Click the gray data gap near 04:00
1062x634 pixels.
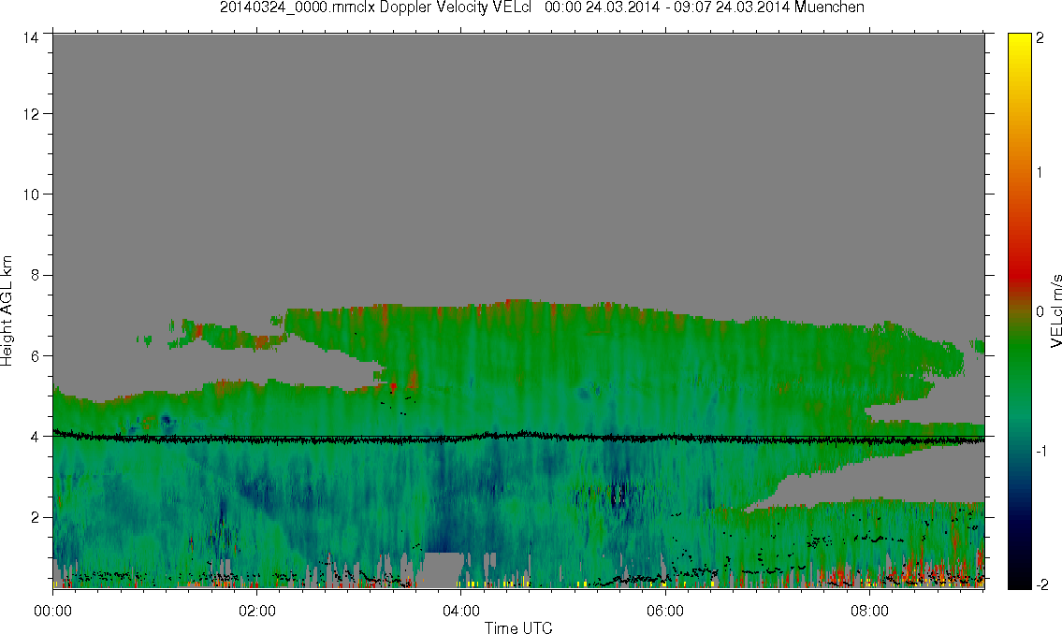point(444,569)
